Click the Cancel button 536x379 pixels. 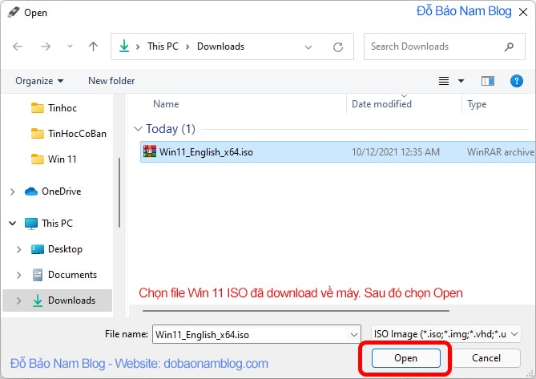click(x=486, y=358)
